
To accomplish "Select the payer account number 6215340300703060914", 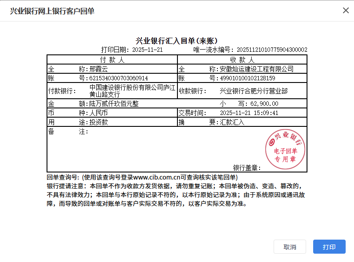I will pos(119,78).
